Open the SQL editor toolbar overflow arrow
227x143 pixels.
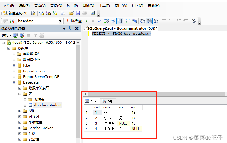200,22
